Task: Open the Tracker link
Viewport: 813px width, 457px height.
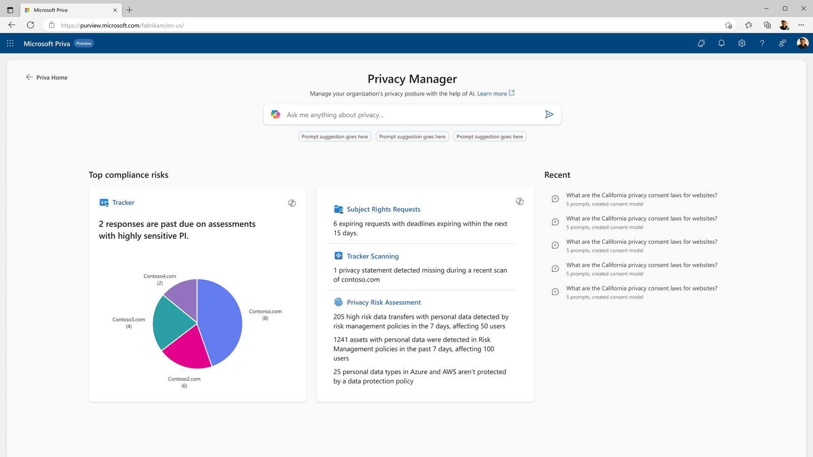Action: 123,203
